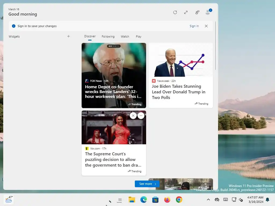275x206 pixels.
Task: Refresh the widgets feed
Action: pos(175,12)
